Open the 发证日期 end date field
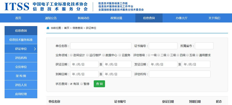 tap(196, 64)
